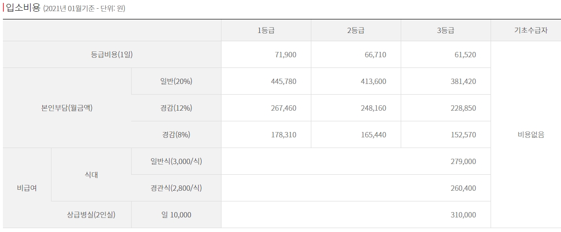Select the 상급병실(2인실) row label
Viewport: 561px width, 232px height.
click(x=91, y=215)
